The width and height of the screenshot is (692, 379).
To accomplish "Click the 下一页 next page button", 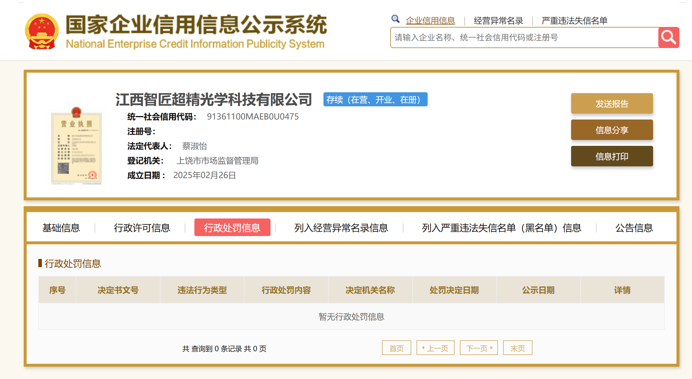I will (479, 348).
